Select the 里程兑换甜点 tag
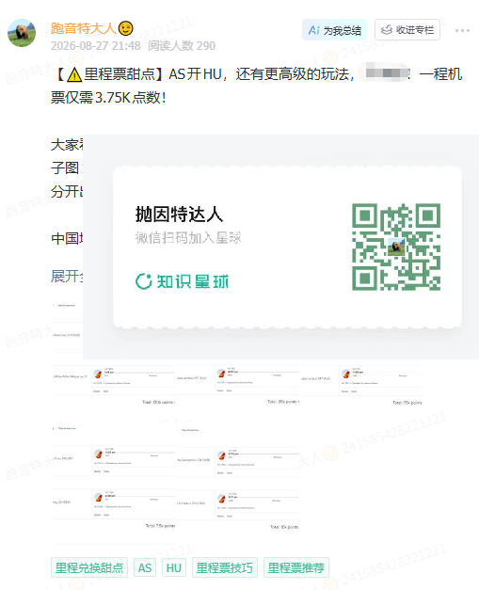 [x=89, y=567]
